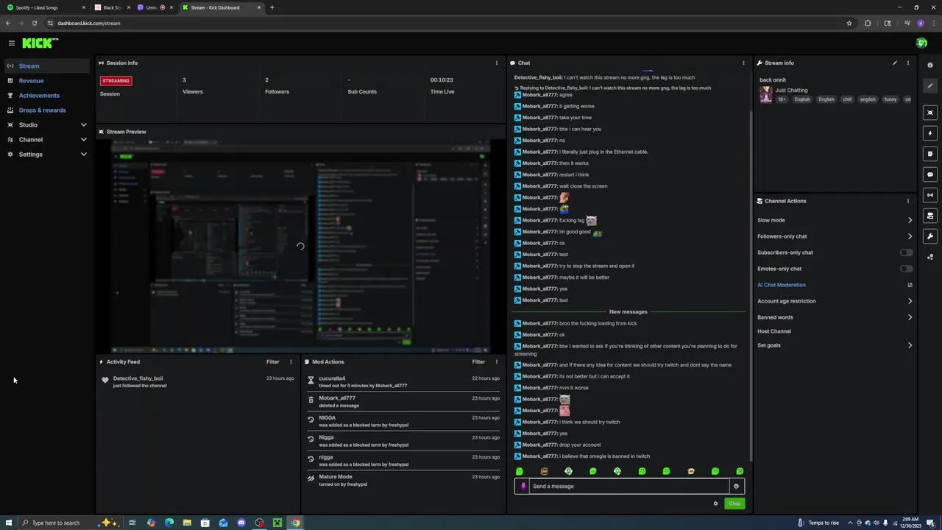
Task: Open Discord from the taskbar
Action: click(x=241, y=523)
